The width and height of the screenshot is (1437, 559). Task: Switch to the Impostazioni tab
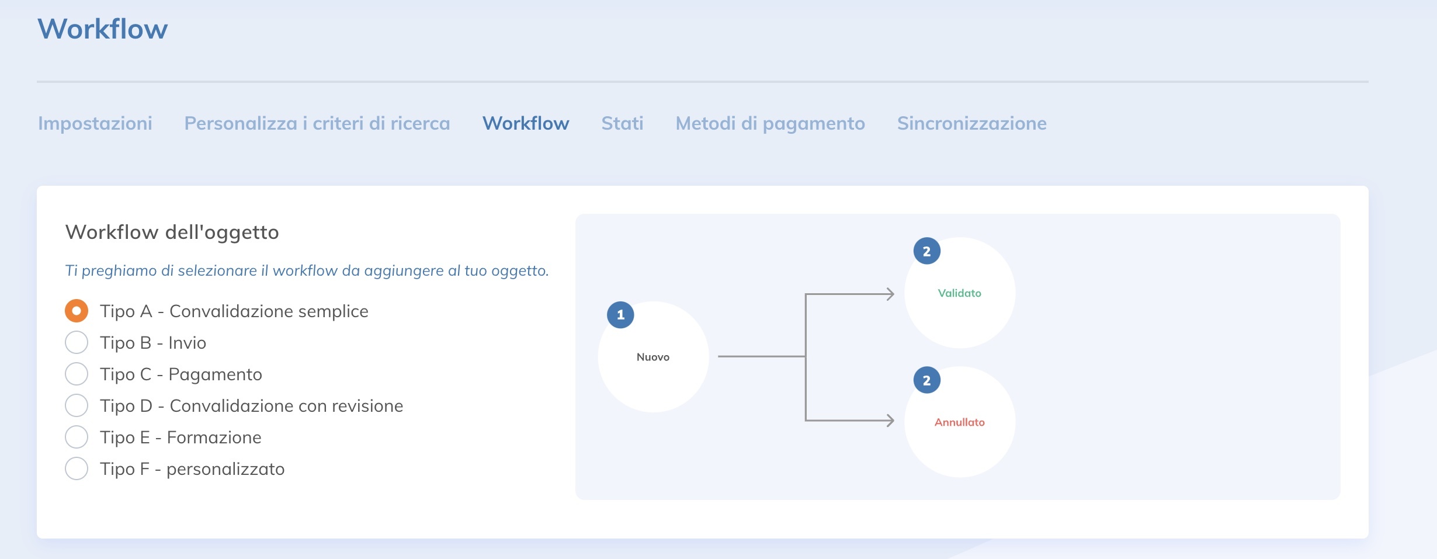[x=95, y=123]
